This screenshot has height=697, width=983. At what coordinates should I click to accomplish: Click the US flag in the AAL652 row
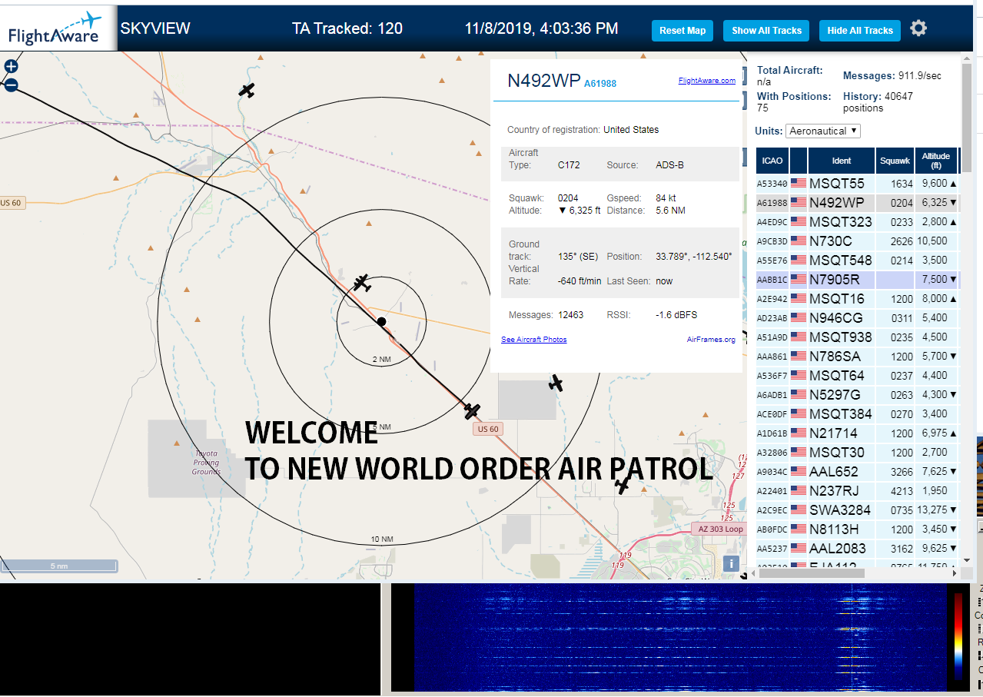pos(799,472)
